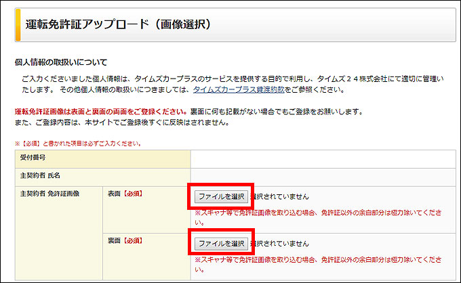Click the 選択されていません text in the 表面 row

(279, 196)
